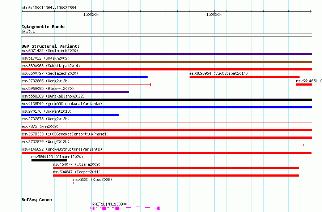The height and width of the screenshot is (212, 322).
Task: Click the brown bar of nsv517022
Action: [x=166, y=62]
